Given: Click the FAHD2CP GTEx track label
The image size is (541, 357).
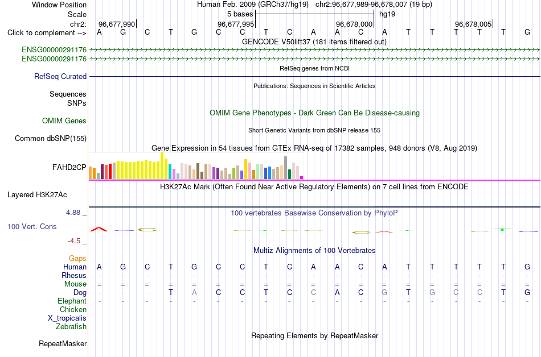Looking at the screenshot, I should pyautogui.click(x=69, y=167).
